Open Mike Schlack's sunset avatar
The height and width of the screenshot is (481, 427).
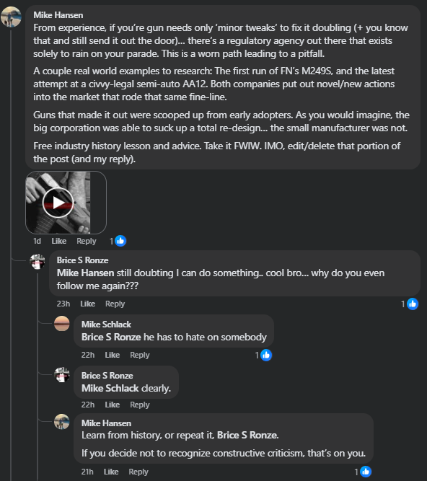tap(62, 323)
